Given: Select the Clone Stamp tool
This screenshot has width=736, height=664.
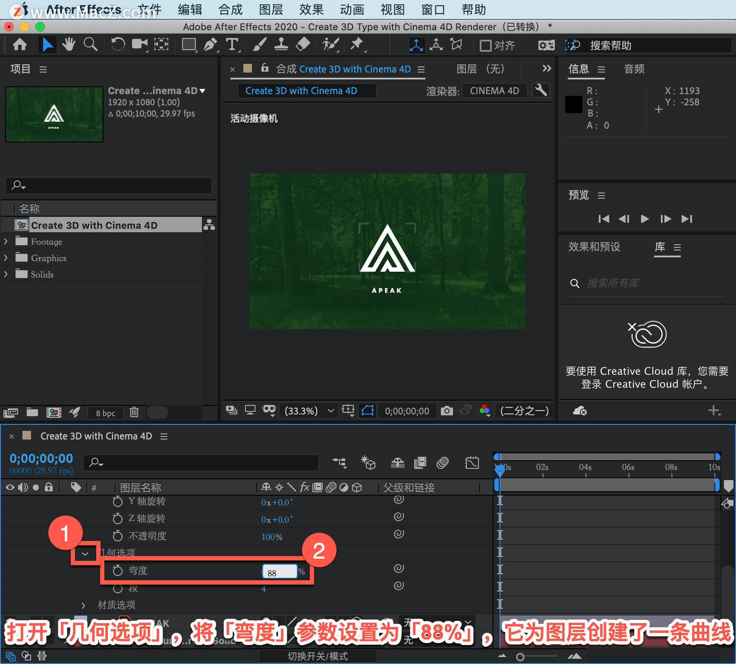Looking at the screenshot, I should 281,44.
